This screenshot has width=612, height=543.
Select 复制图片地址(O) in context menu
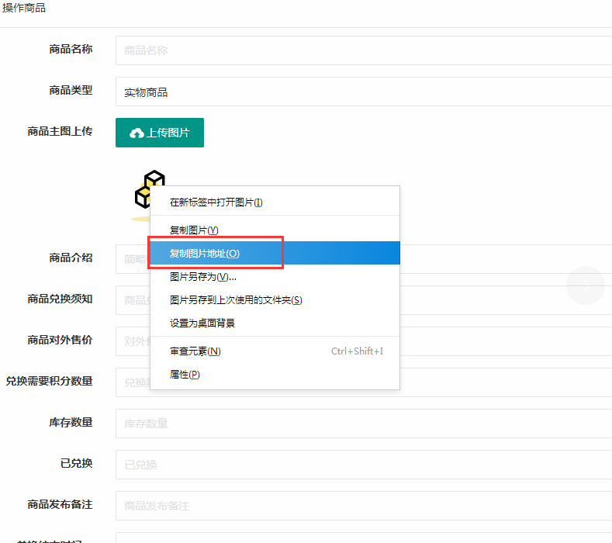(x=275, y=253)
